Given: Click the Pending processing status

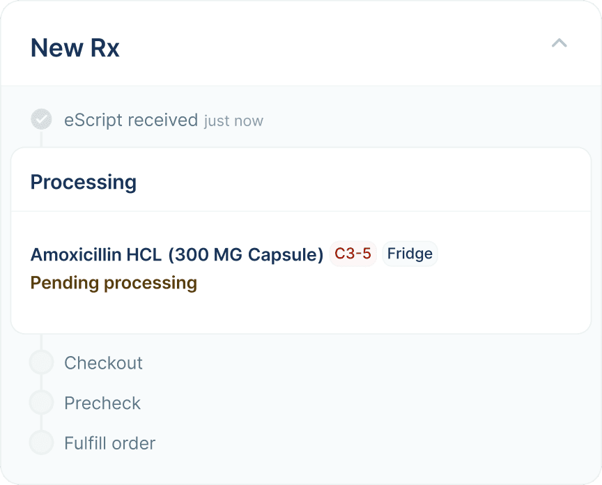Looking at the screenshot, I should pyautogui.click(x=114, y=283).
